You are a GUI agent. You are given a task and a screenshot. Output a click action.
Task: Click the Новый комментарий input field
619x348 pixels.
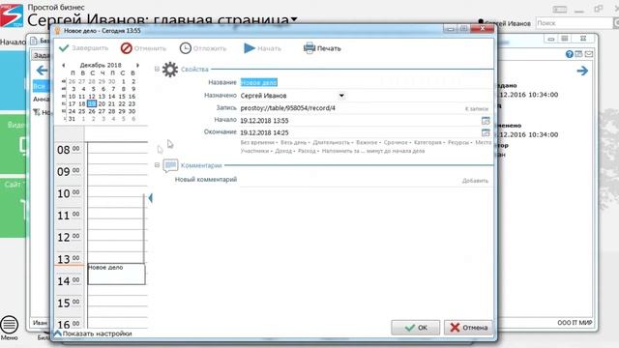[349, 180]
